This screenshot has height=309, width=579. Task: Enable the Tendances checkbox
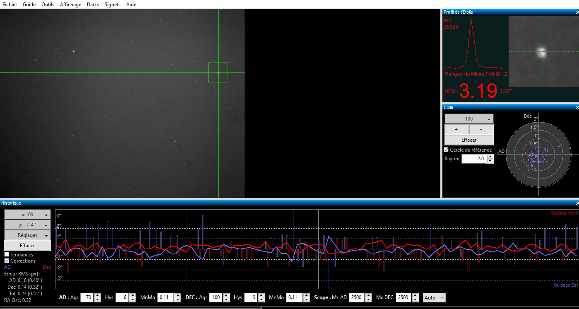[x=7, y=255]
